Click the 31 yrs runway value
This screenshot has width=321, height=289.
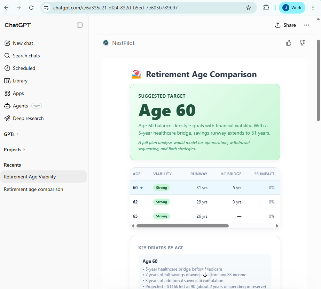pos(202,187)
